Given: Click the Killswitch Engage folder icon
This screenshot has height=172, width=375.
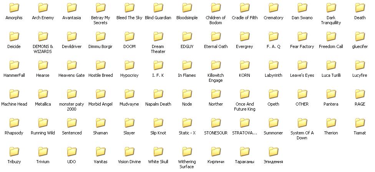Looking at the screenshot, I should (216, 65).
